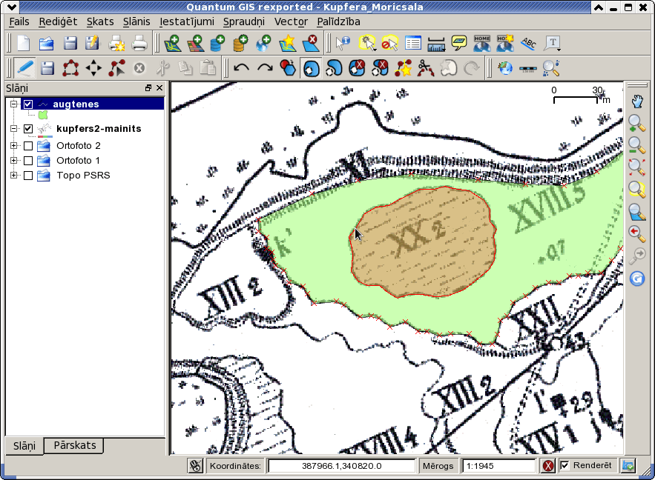
Task: Toggle the Renderēt checkbox
Action: tap(565, 465)
